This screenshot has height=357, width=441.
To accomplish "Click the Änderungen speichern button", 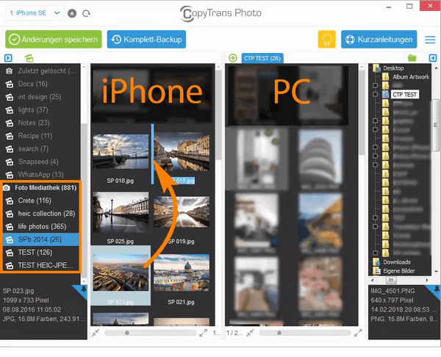I will [x=53, y=39].
